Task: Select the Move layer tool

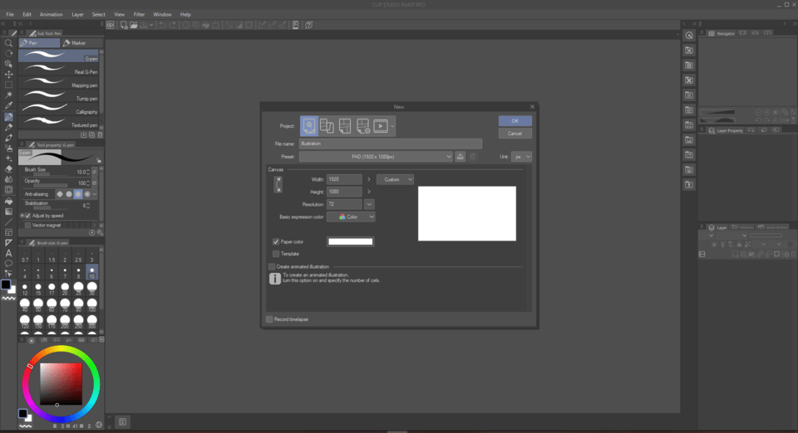Action: pyautogui.click(x=8, y=74)
